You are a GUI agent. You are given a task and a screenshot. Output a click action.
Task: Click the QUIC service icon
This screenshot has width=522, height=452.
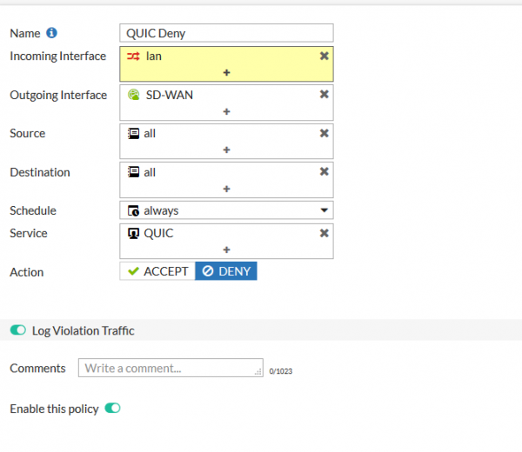(x=134, y=233)
